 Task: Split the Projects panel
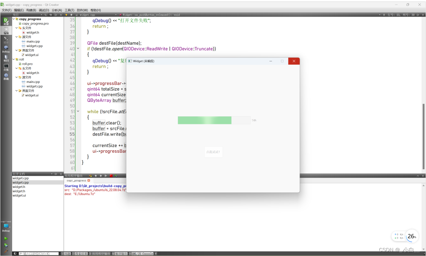coord(56,15)
